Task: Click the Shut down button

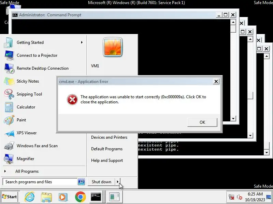Action: 101,182
